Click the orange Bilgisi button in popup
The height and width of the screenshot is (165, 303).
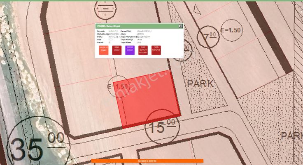pyautogui.click(x=104, y=50)
